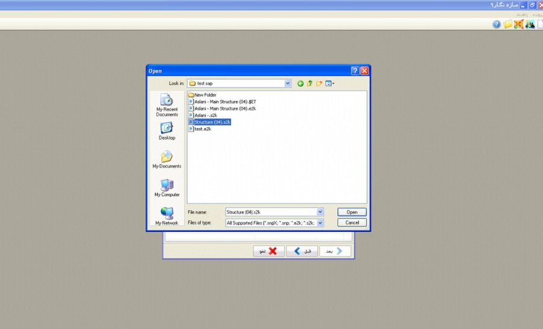This screenshot has height=329, width=543.
Task: Expand the Files of type dropdown
Action: pos(320,223)
